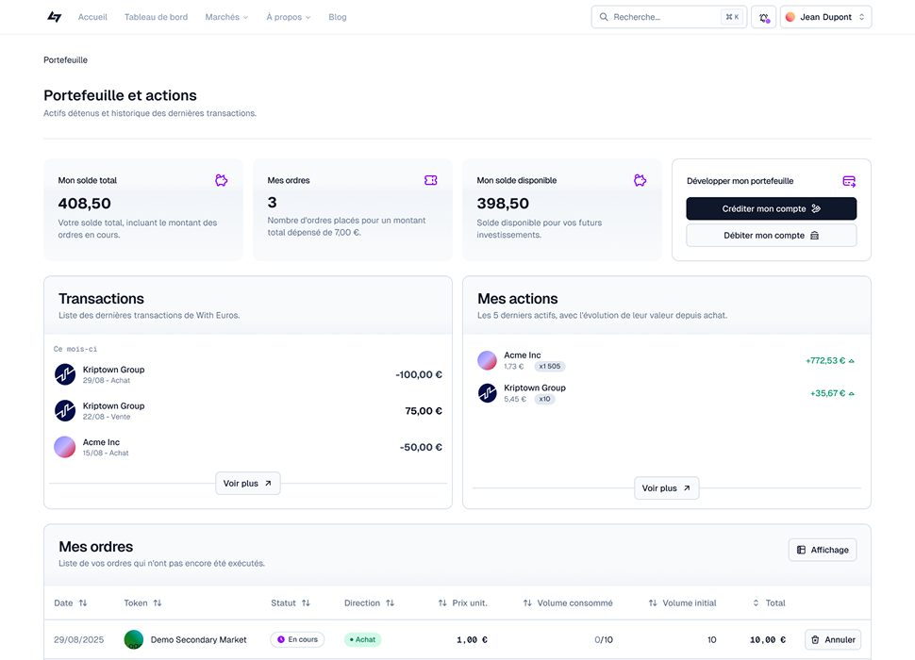The image size is (915, 660).
Task: Sort orders by the Date column
Action: pos(71,603)
